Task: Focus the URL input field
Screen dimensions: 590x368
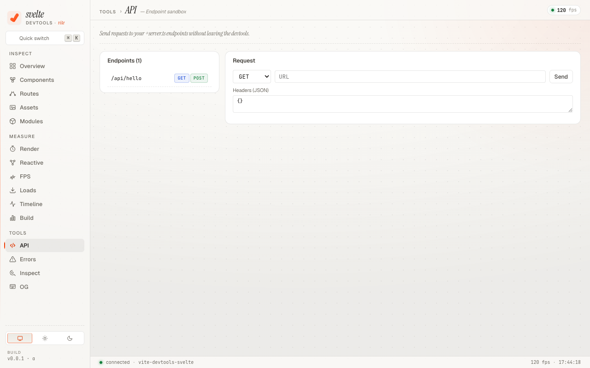Action: pyautogui.click(x=410, y=77)
